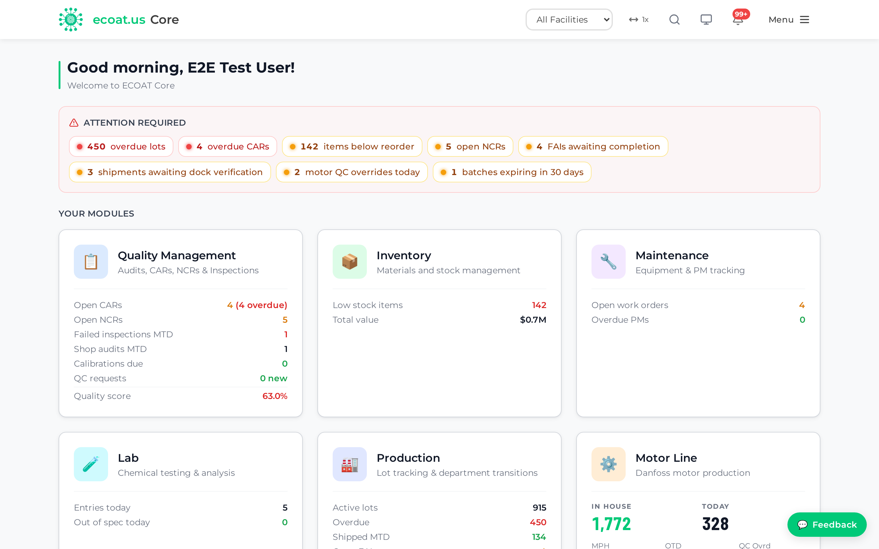
Task: Open the Menu hamburger button
Action: point(789,20)
